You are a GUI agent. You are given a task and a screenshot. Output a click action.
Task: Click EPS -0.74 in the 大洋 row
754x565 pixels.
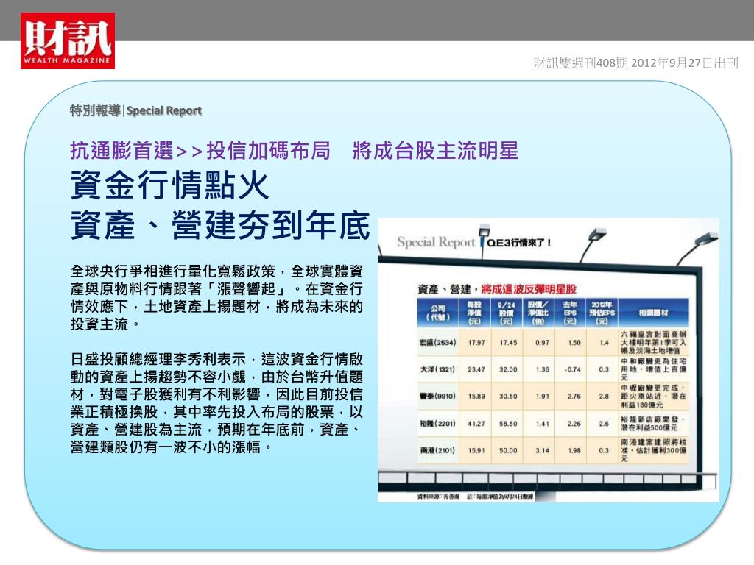point(573,369)
